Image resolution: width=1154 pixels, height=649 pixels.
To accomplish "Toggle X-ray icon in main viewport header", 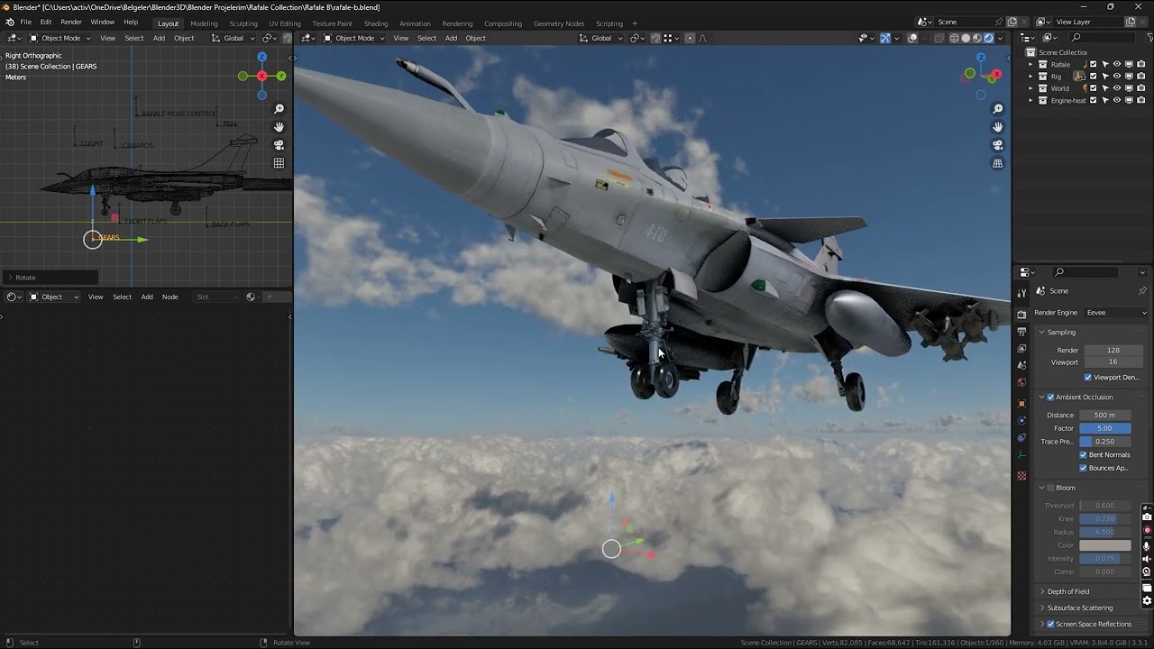I will pos(939,38).
